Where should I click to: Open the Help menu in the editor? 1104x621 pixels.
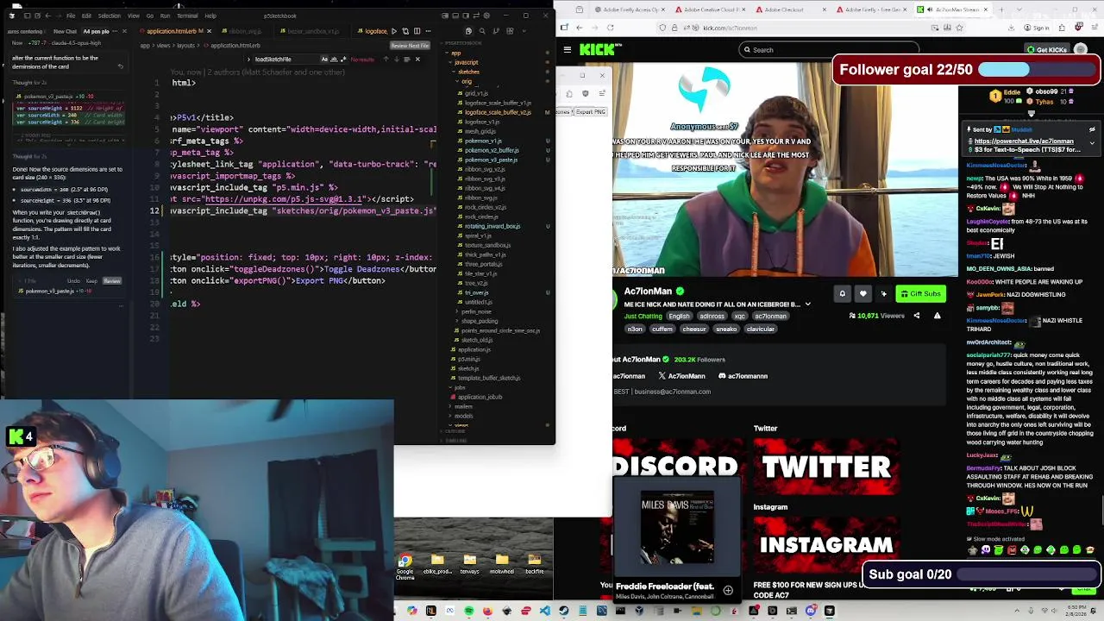tap(210, 16)
